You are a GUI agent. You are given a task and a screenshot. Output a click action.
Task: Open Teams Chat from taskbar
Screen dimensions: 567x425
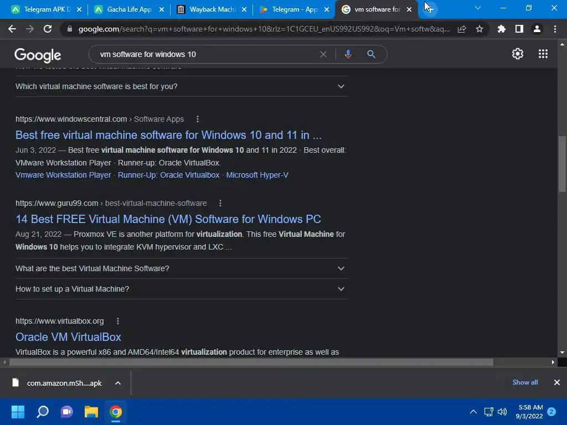coord(66,412)
